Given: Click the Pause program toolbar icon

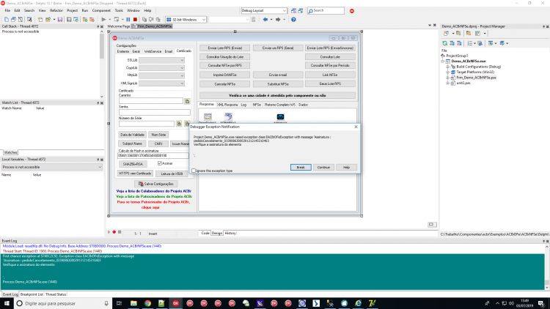Looking at the screenshot, I should pos(128,20).
